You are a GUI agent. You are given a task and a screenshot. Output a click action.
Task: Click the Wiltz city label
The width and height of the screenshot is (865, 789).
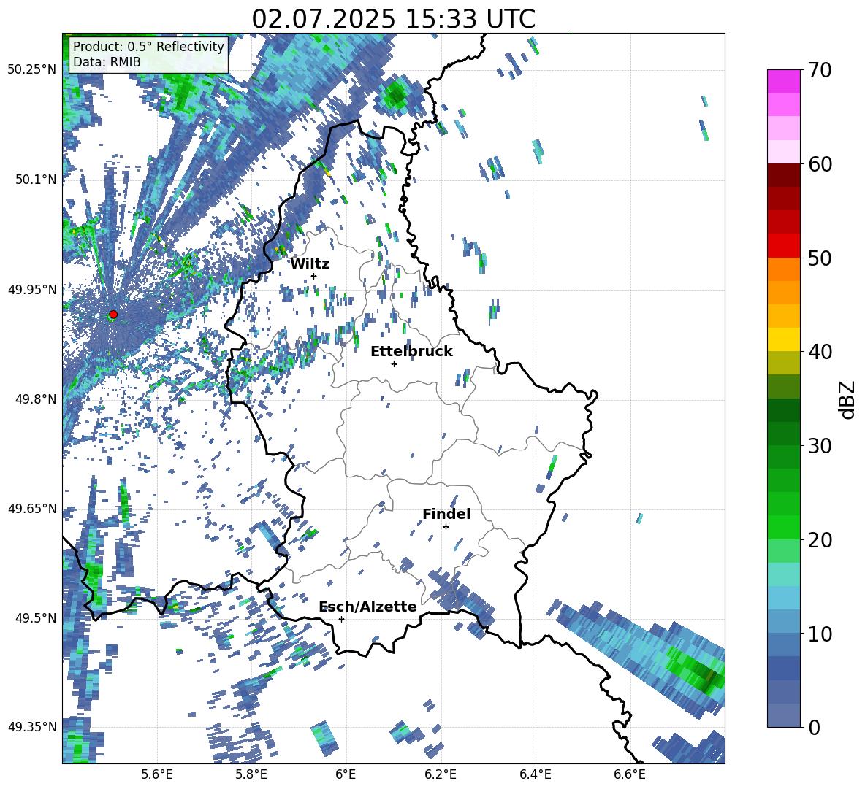[310, 264]
